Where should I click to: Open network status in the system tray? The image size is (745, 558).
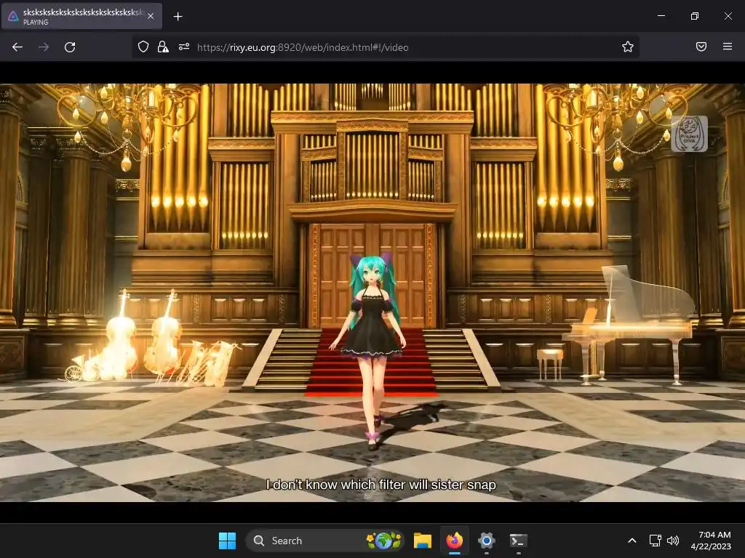[656, 541]
